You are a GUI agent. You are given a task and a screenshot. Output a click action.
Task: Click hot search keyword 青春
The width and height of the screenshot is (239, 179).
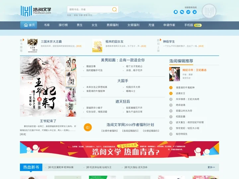[76, 15]
